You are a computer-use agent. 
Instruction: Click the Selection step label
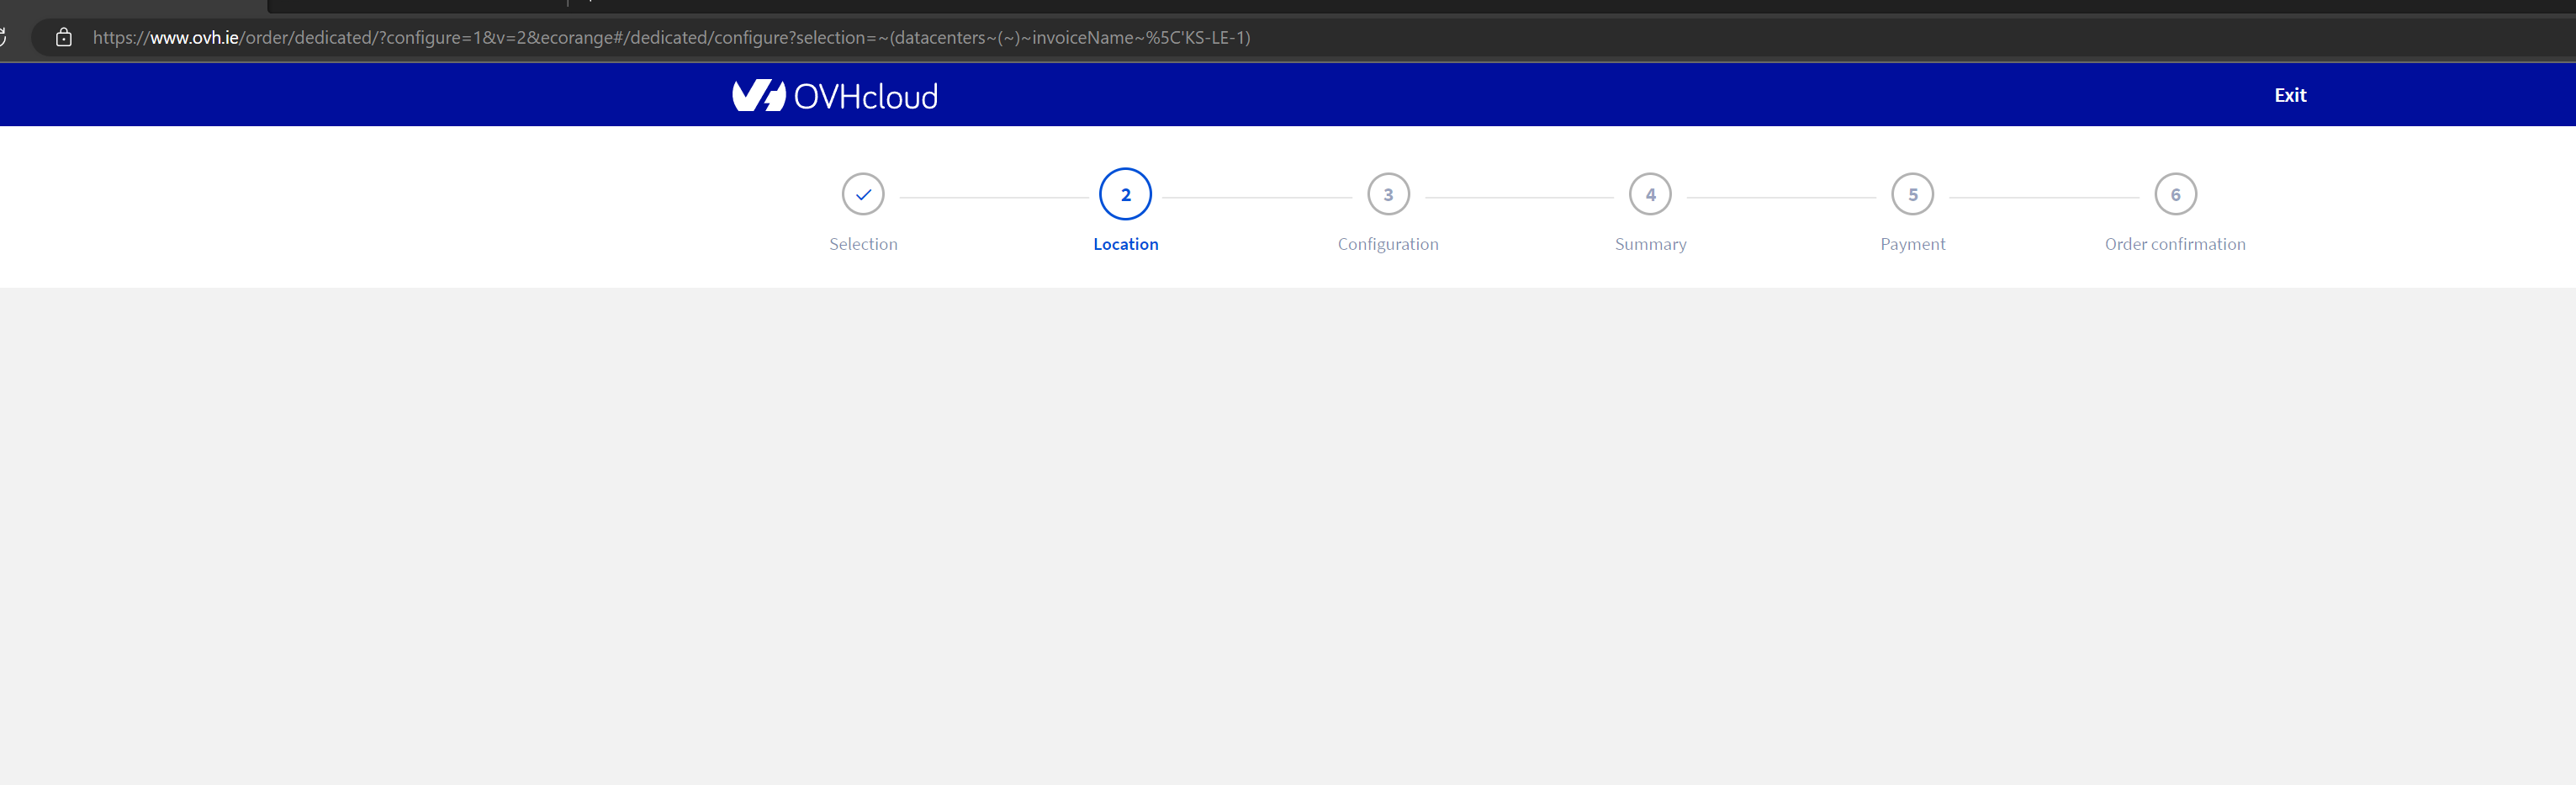pyautogui.click(x=863, y=244)
